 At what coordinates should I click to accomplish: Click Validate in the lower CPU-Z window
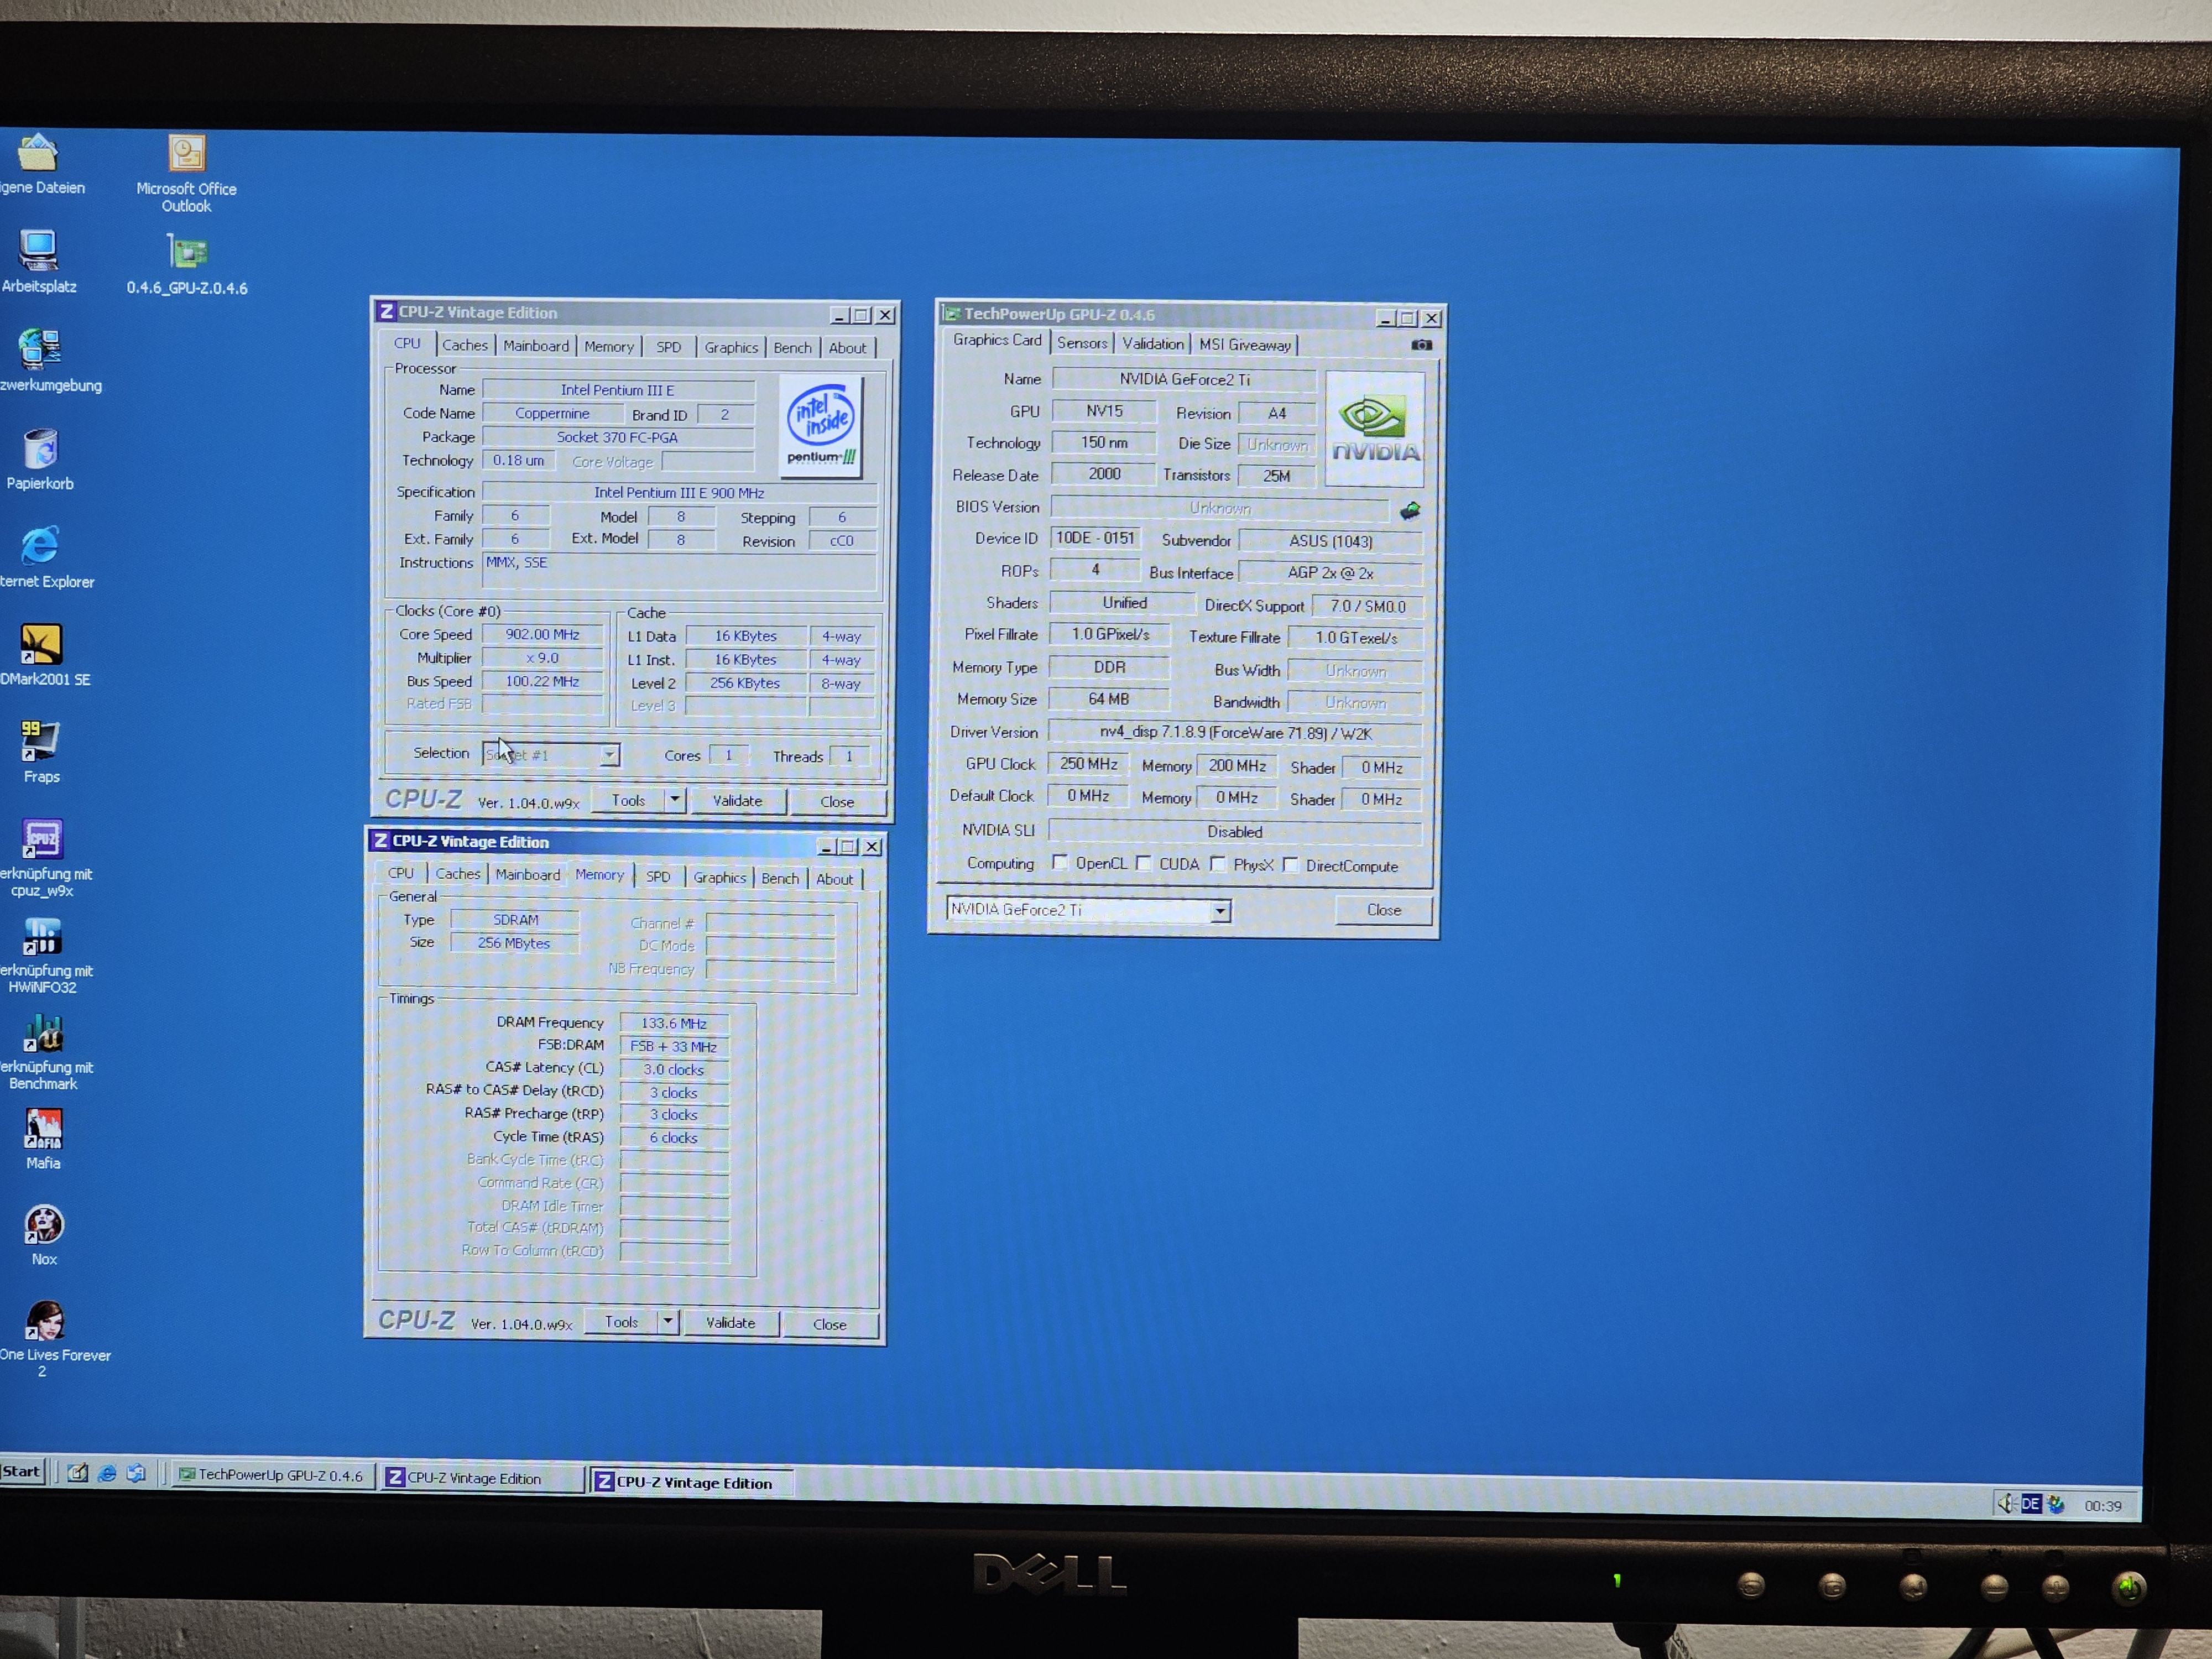click(x=730, y=1322)
